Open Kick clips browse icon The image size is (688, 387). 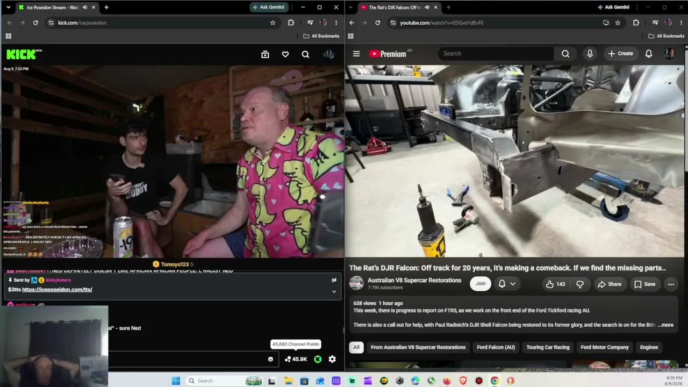pyautogui.click(x=265, y=54)
